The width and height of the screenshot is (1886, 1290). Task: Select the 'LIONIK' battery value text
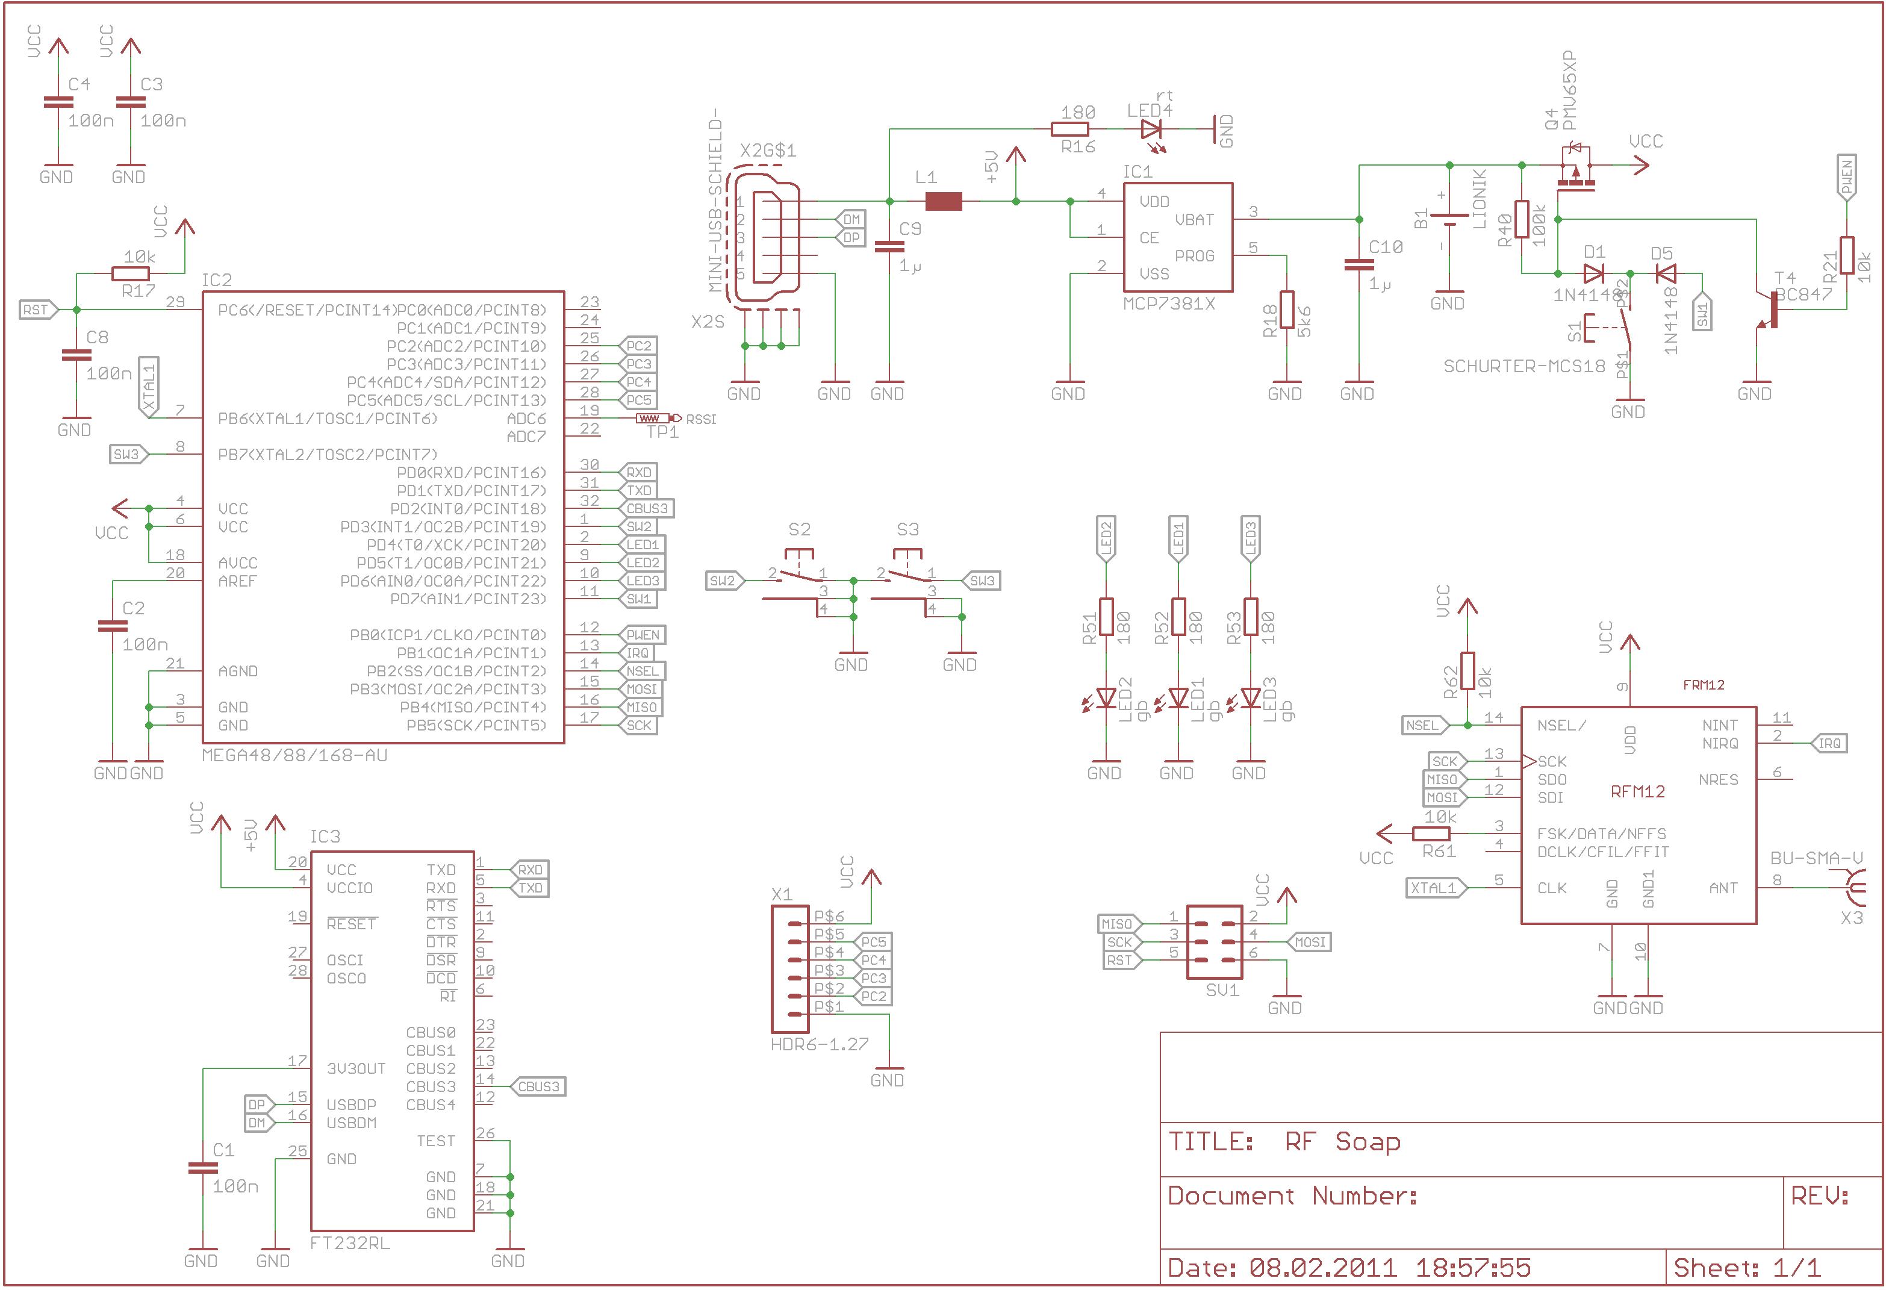click(1478, 199)
